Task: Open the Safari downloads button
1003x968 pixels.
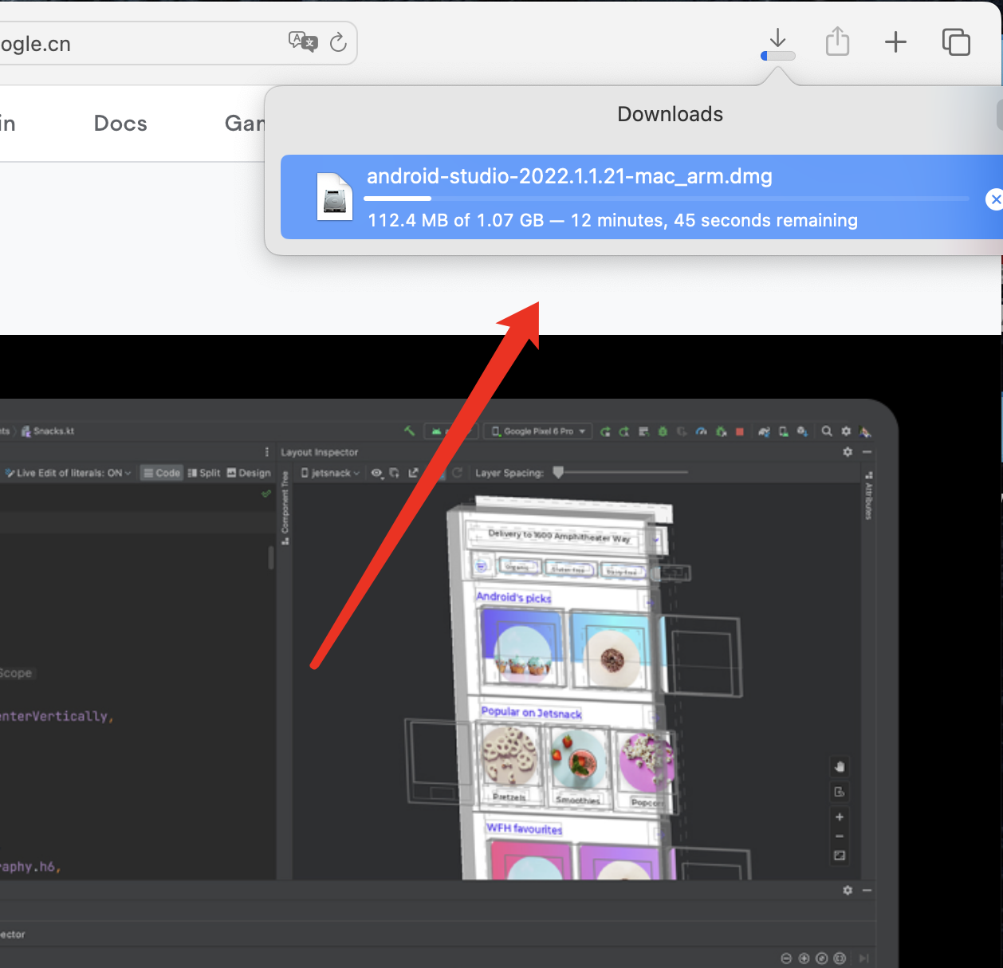Action: [x=777, y=44]
